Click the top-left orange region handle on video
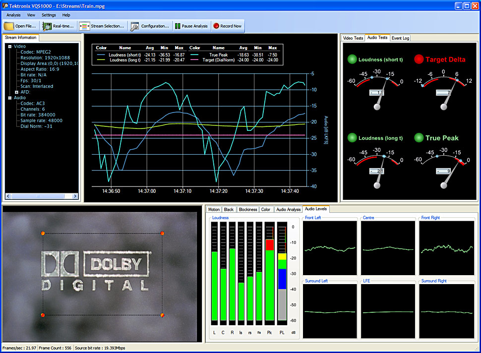Screen dimensions: 481x353 pyautogui.click(x=43, y=233)
